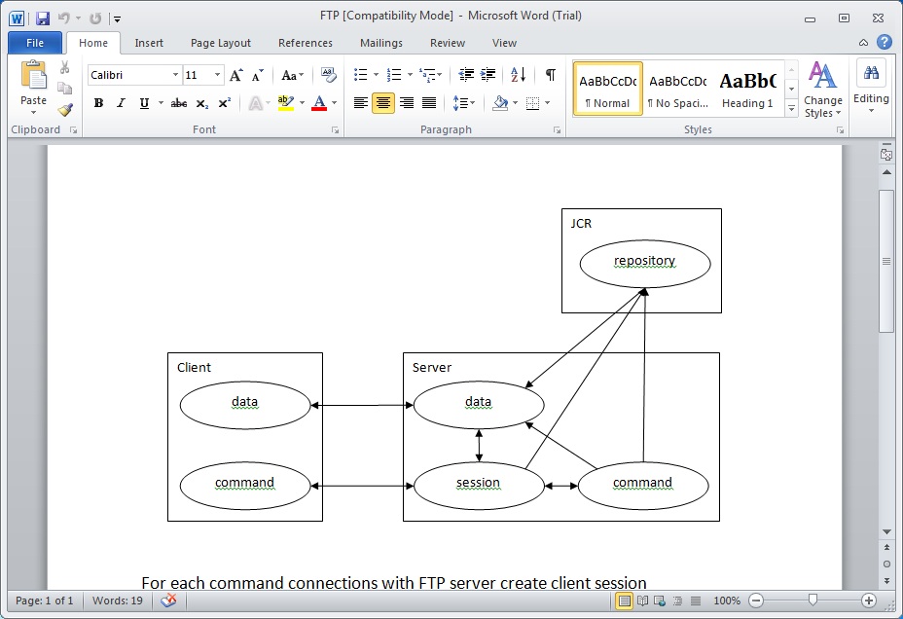This screenshot has height=619, width=903.
Task: Click the Decrease Indent icon
Action: point(466,75)
